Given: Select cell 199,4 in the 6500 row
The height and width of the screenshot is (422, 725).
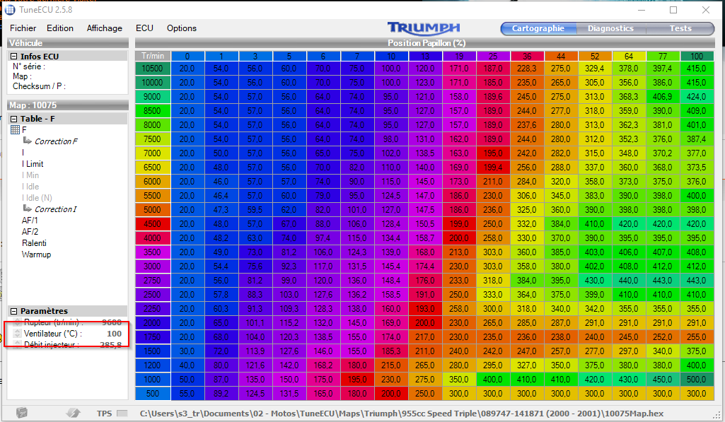Looking at the screenshot, I should [493, 168].
